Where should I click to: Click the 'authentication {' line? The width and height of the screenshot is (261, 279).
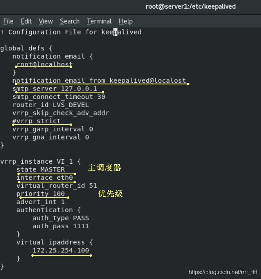[49, 210]
